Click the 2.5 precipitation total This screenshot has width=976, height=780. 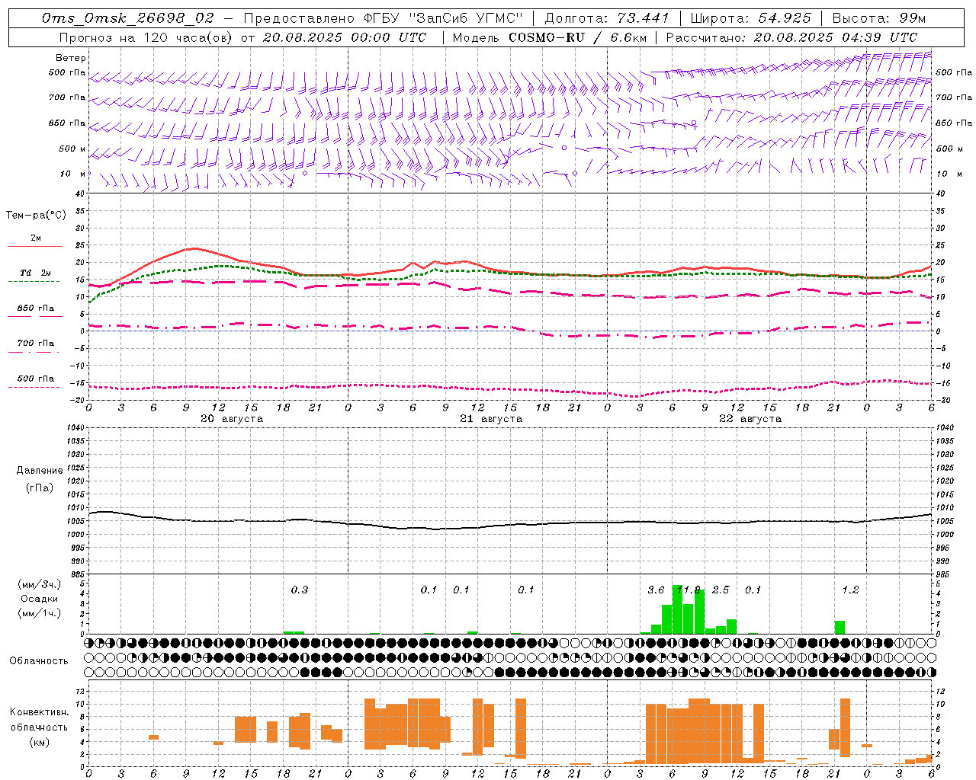721,590
